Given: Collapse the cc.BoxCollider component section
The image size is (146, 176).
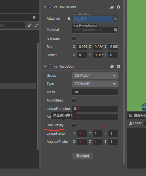Looking at the screenshot, I should coord(45,7).
